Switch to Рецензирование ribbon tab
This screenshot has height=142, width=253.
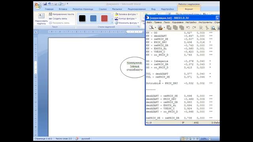coord(136,9)
